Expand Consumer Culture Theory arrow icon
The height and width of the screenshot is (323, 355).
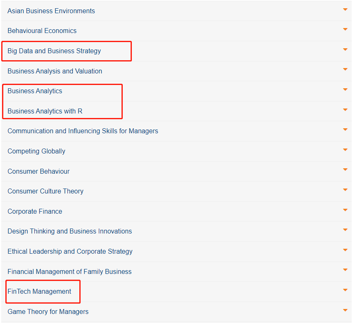(x=345, y=190)
